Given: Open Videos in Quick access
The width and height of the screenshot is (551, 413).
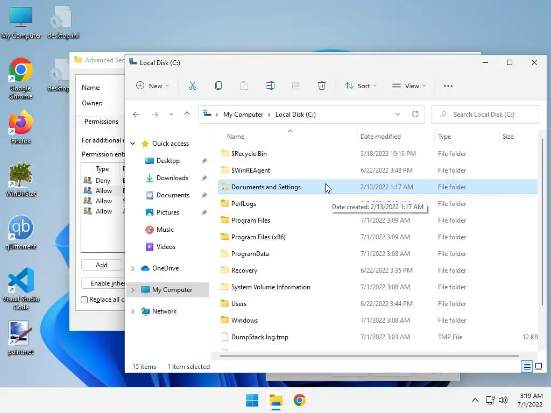Looking at the screenshot, I should click(166, 247).
